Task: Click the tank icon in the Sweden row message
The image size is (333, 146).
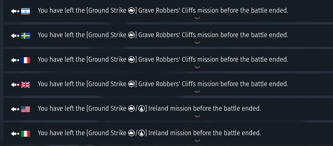Action: [131, 35]
